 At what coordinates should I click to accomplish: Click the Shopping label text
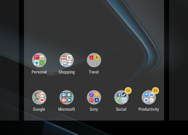coord(66,72)
